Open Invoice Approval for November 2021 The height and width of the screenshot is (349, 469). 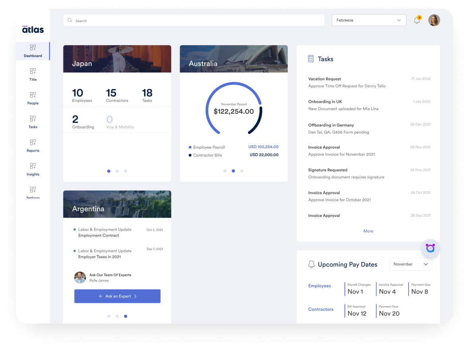coord(369,151)
